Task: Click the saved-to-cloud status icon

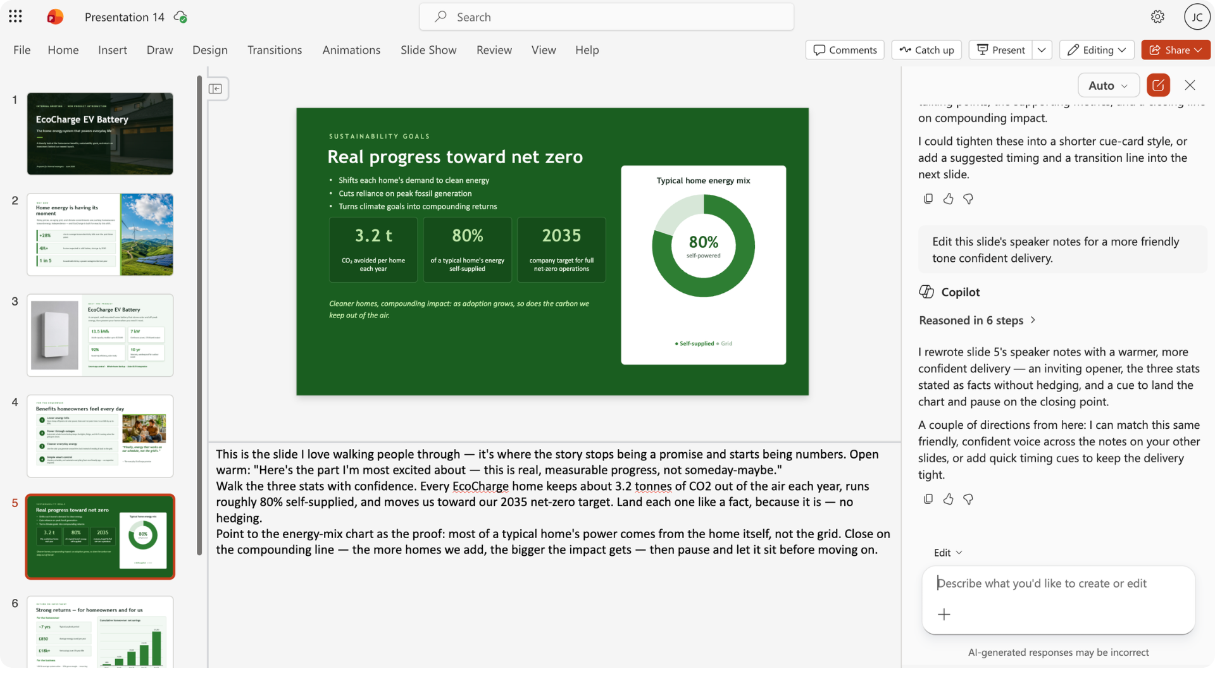Action: [180, 17]
